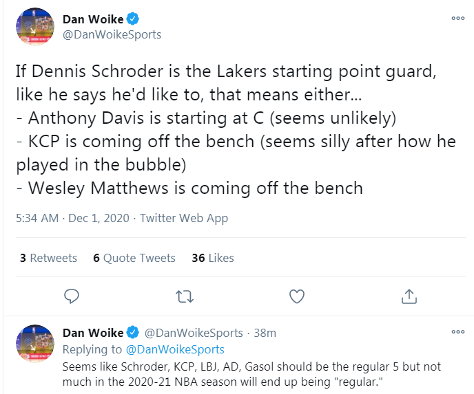Image resolution: width=474 pixels, height=394 pixels.
Task: Click the Dan Woike name on main tweet
Action: [x=93, y=19]
